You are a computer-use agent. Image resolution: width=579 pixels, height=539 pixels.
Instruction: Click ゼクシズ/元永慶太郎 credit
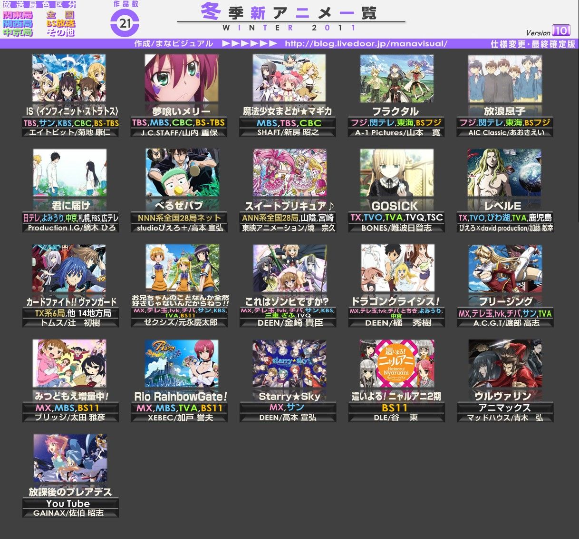click(180, 322)
